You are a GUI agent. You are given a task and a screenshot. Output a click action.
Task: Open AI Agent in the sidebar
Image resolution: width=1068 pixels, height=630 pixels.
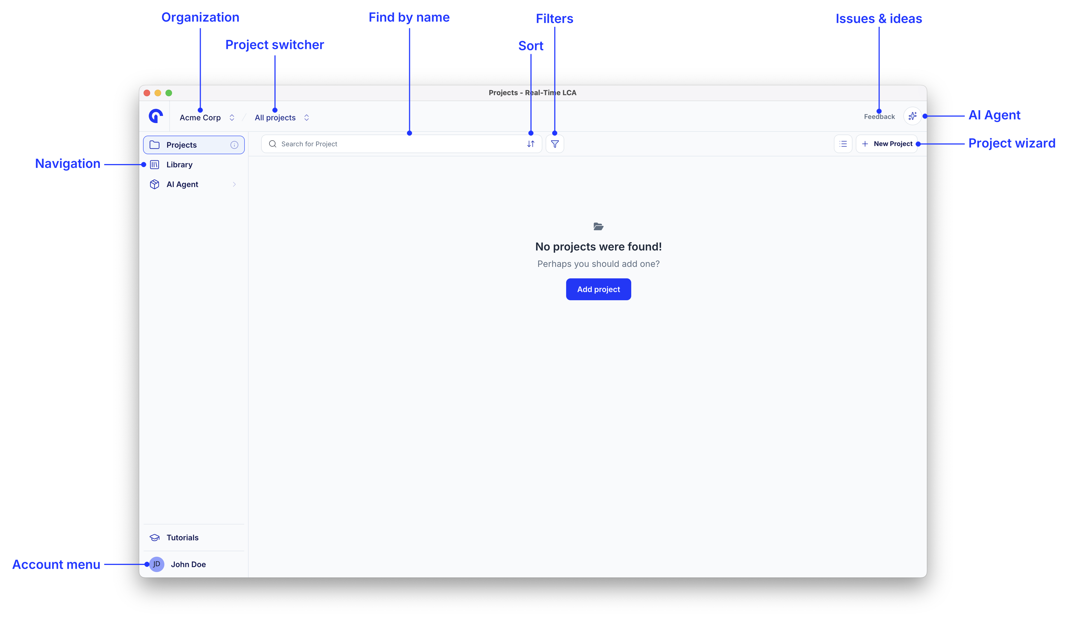click(x=194, y=184)
